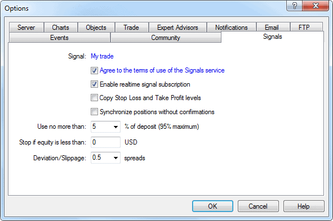Viewport: 333px width, 221px height.
Task: Click the question mark help icon in title bar
Action: click(294, 6)
